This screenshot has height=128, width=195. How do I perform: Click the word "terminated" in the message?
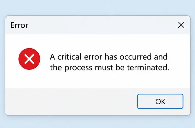[147, 67]
